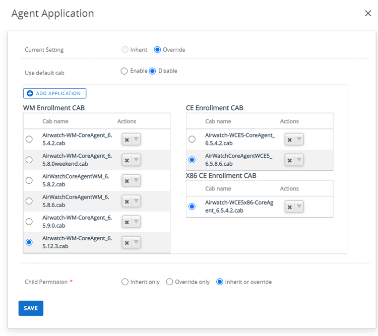Choose Airwatch-WM-CoreAgent_6.5.4.2.cab radio button

(29, 139)
